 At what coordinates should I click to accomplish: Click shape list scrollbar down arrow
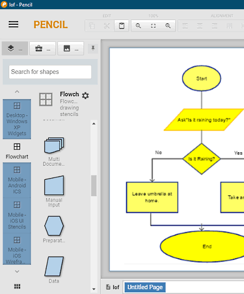pyautogui.click(x=94, y=289)
